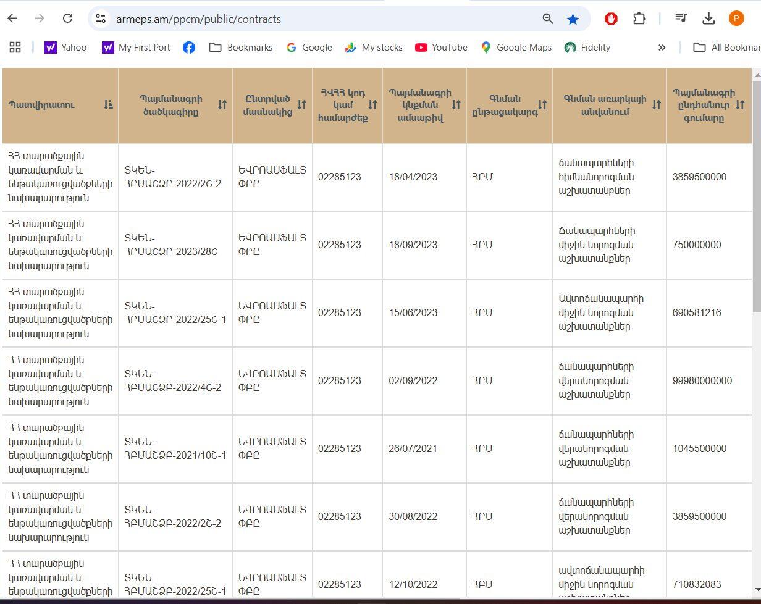761x604 pixels.
Task: Click the browser back arrow
Action: click(12, 19)
